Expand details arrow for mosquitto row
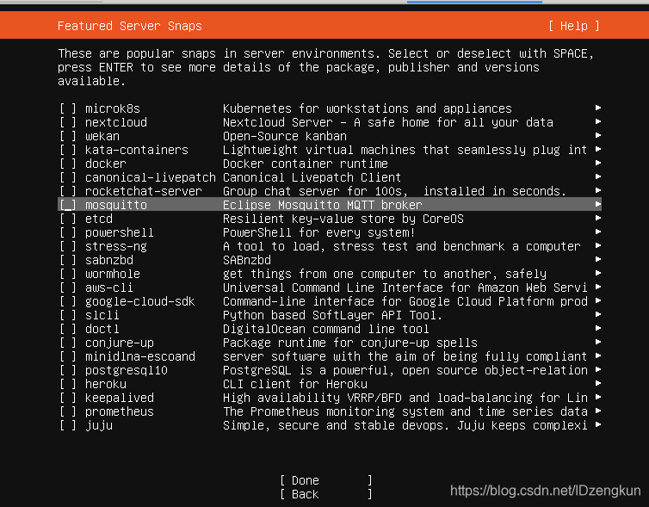The image size is (649, 507). coord(598,204)
